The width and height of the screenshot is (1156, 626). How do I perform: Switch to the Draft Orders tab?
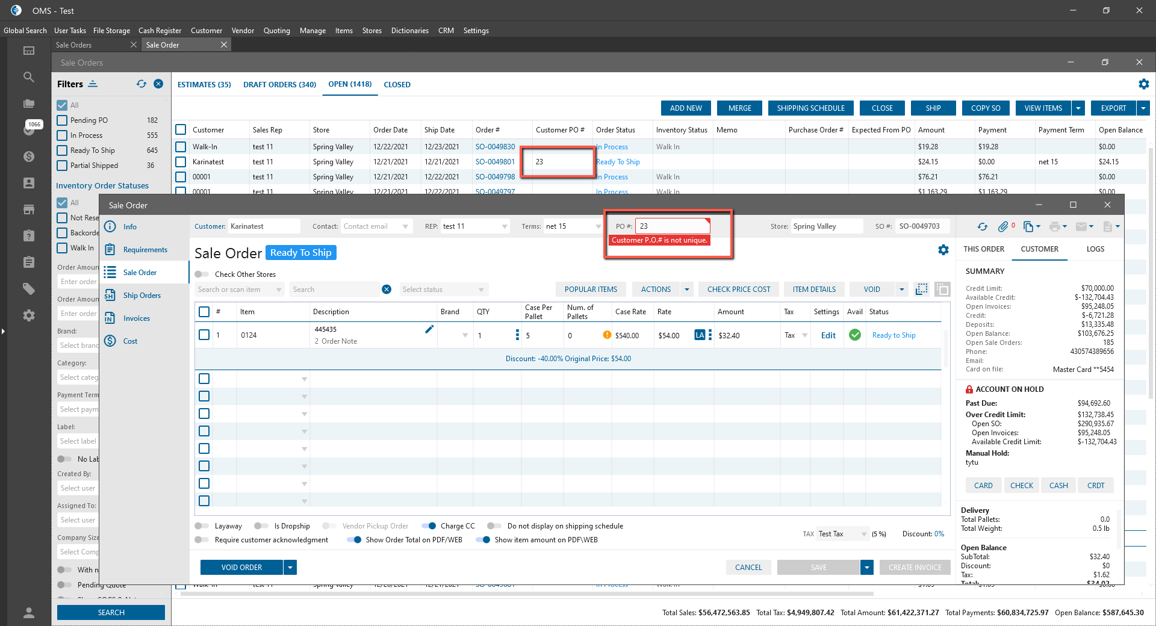(x=279, y=85)
